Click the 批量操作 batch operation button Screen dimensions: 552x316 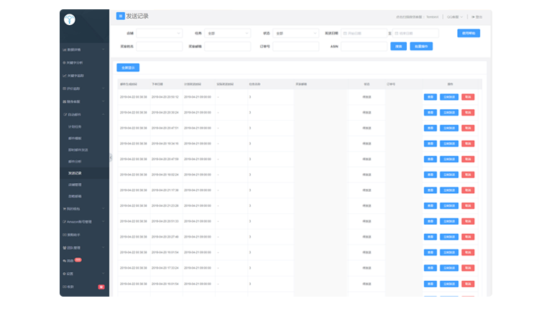tap(421, 47)
